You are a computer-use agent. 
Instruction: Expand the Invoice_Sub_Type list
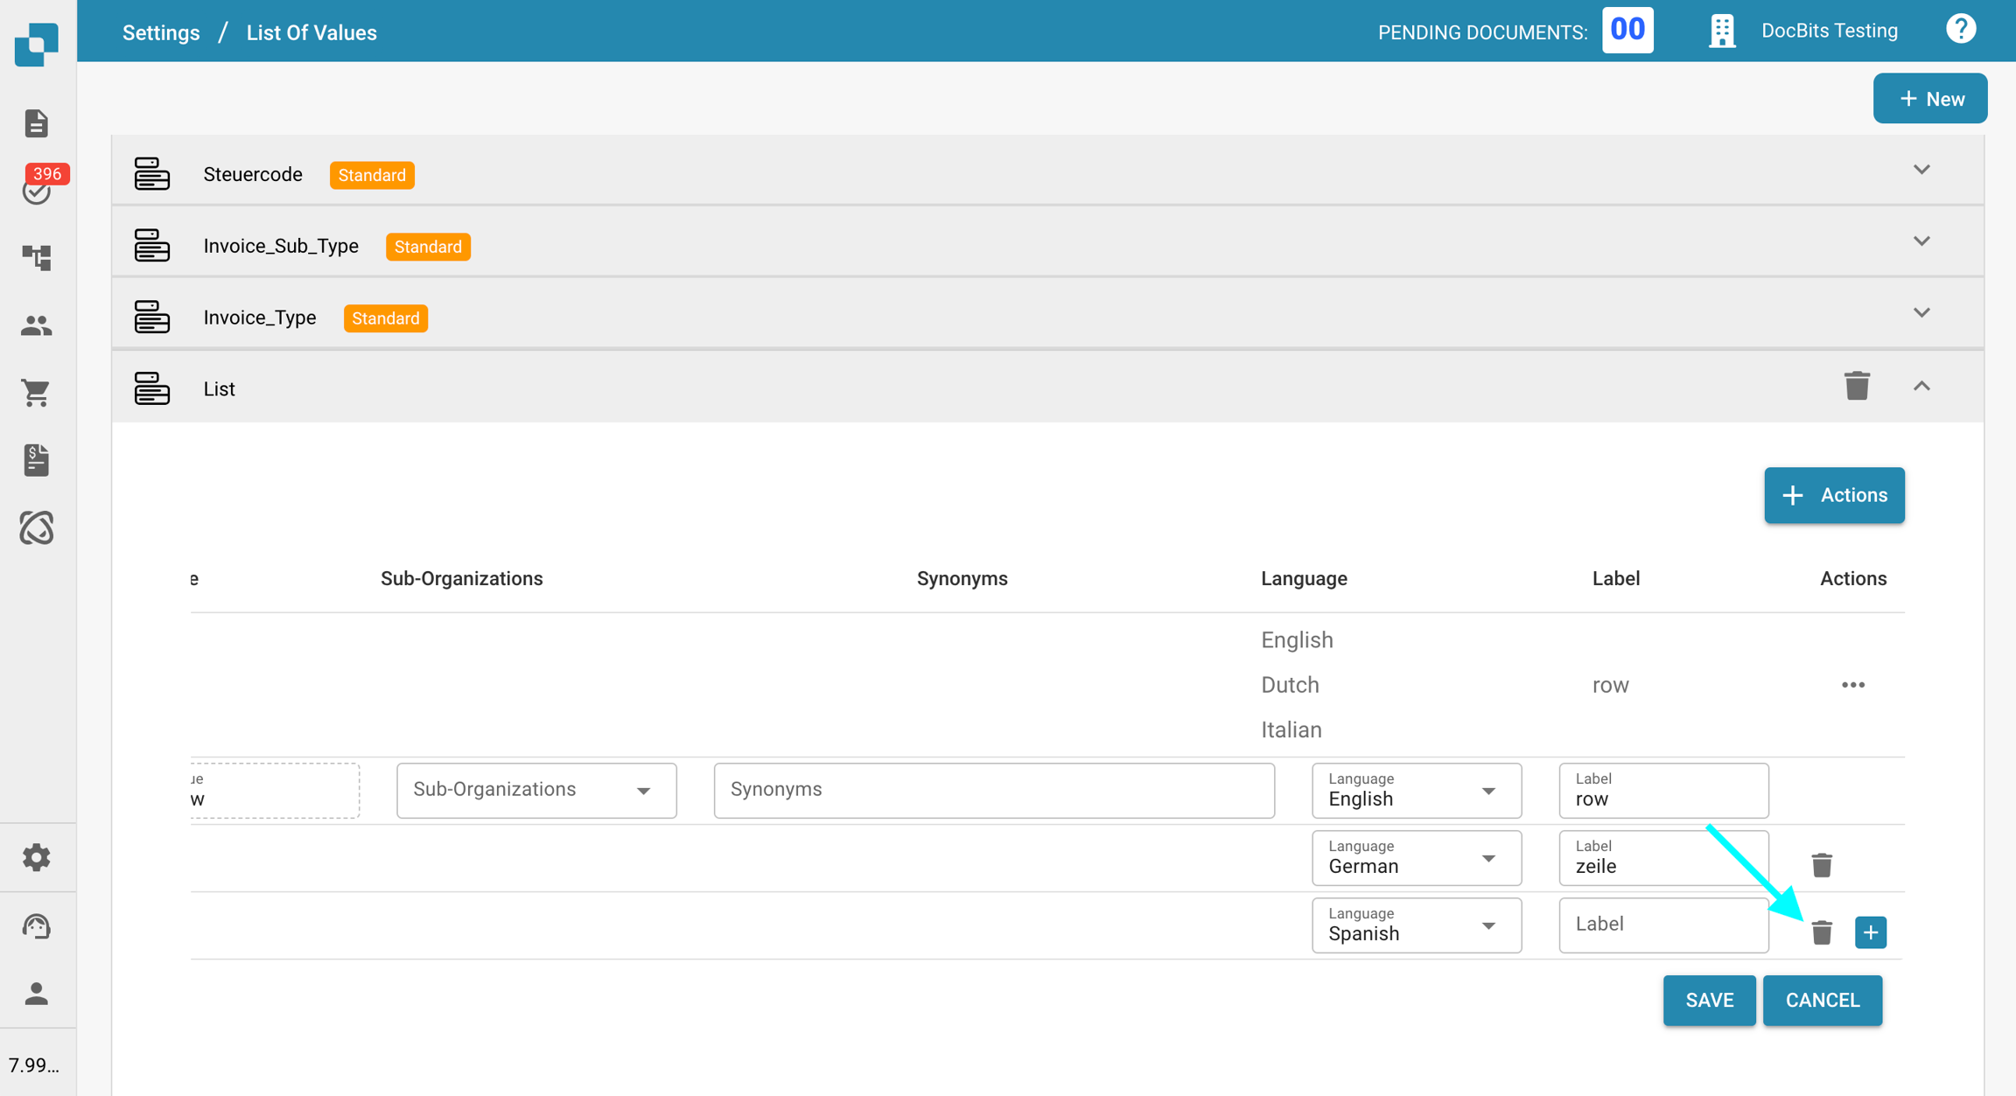pyautogui.click(x=1921, y=241)
